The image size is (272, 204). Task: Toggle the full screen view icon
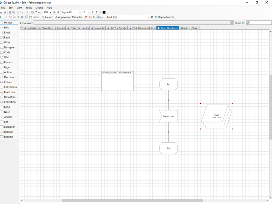click(x=98, y=17)
